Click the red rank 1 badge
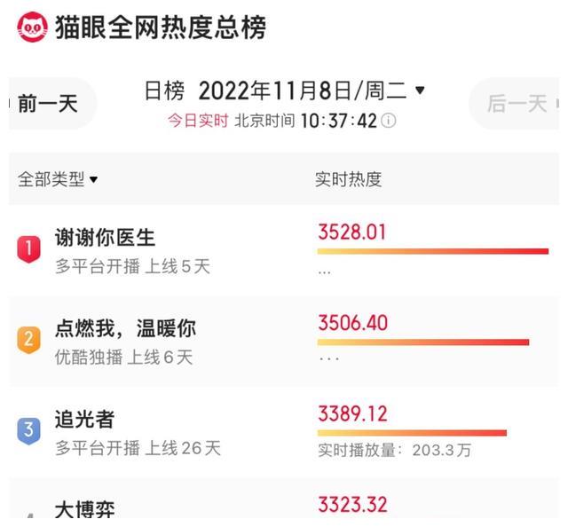 point(28,248)
